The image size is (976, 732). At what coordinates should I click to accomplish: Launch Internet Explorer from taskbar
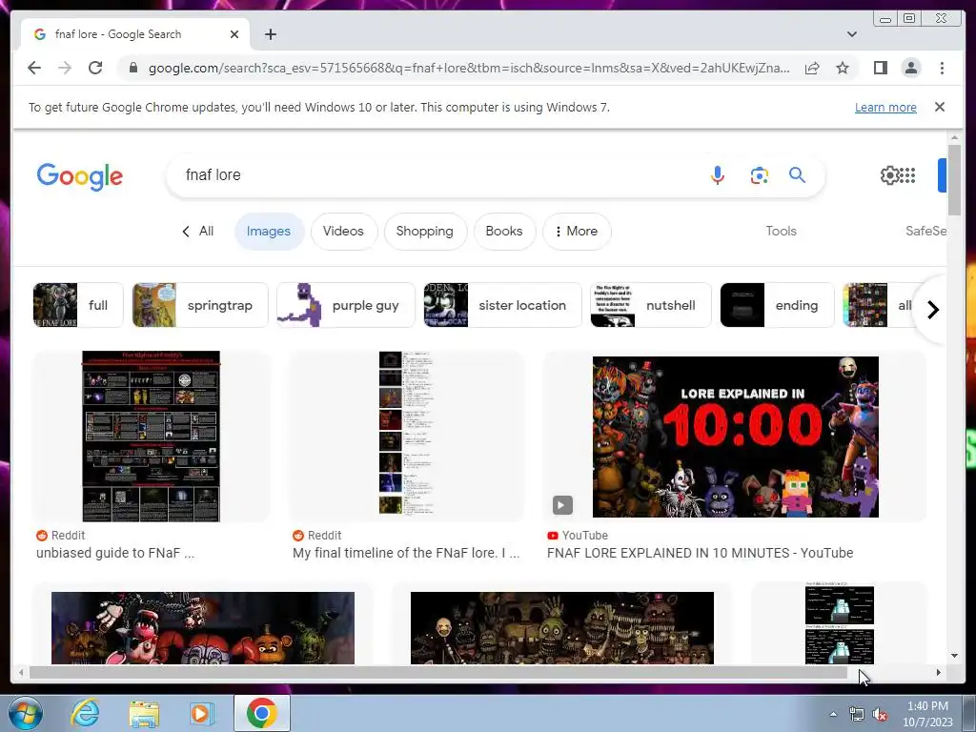pos(85,713)
